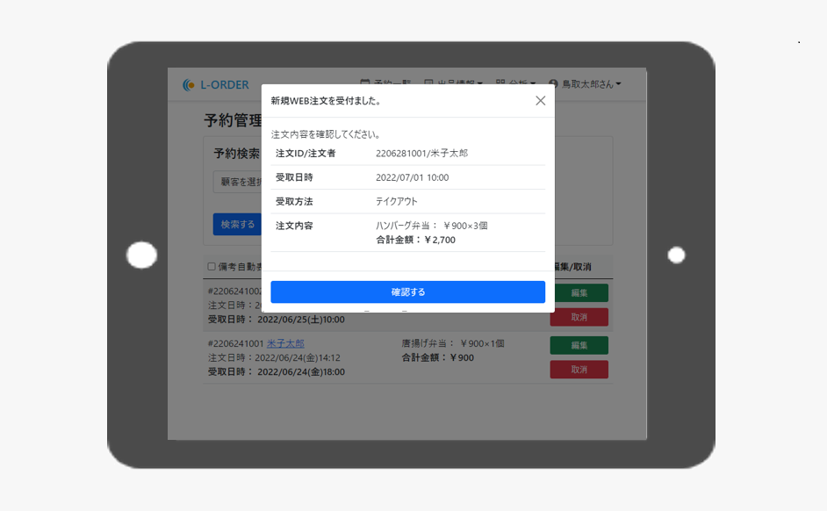Toggle the 備考自動表示 checkbox
The image size is (827, 511).
pos(212,267)
